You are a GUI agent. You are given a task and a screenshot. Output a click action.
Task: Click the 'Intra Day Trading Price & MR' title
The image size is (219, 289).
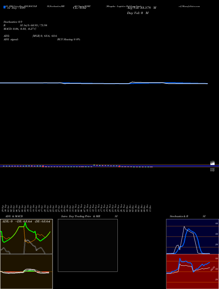tap(81, 216)
